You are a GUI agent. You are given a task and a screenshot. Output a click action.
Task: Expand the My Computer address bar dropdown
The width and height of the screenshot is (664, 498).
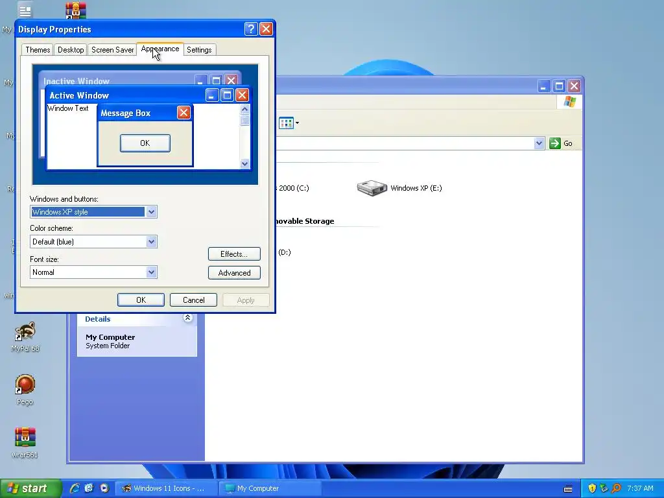click(539, 143)
